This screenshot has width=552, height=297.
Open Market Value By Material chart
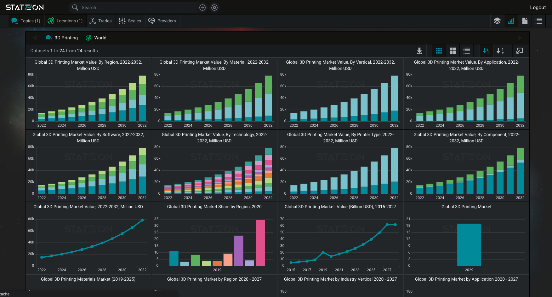point(214,94)
